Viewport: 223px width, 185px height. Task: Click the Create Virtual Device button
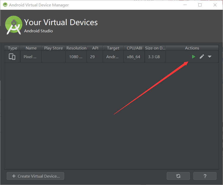[x=35, y=176]
